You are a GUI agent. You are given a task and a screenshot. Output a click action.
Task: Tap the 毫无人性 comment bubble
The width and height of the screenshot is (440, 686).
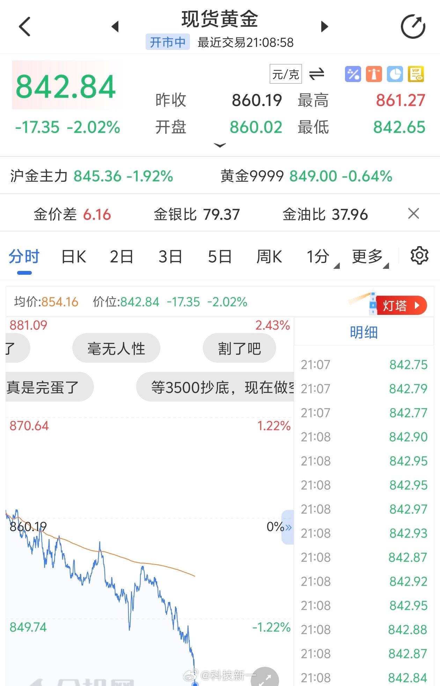point(116,348)
